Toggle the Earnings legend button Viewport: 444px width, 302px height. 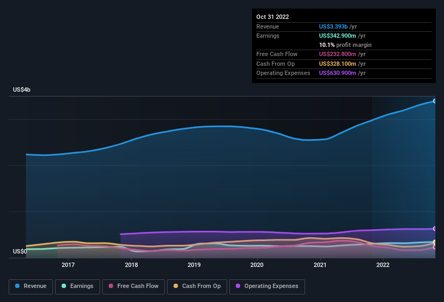pos(77,286)
